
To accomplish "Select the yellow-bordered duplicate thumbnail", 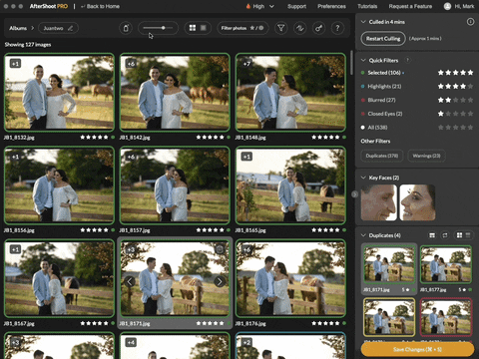I will pyautogui.click(x=389, y=317).
